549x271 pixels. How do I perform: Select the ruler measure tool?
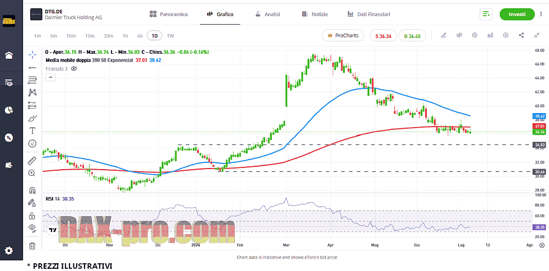pyautogui.click(x=32, y=161)
